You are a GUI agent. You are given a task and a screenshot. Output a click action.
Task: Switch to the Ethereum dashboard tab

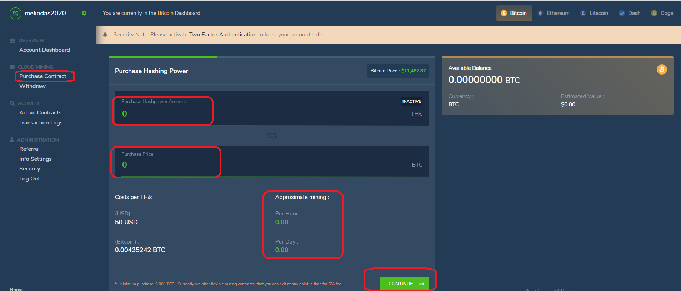(x=554, y=13)
